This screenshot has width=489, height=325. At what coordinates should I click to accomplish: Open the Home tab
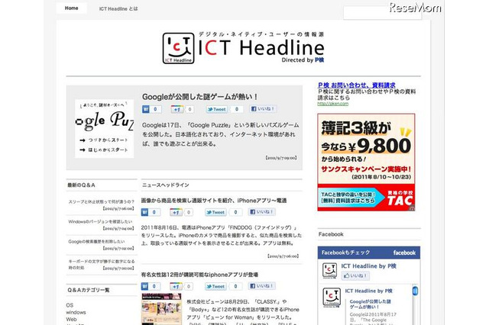71,8
